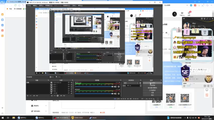
Task: Click the 300 ms duration field
Action: [133, 86]
